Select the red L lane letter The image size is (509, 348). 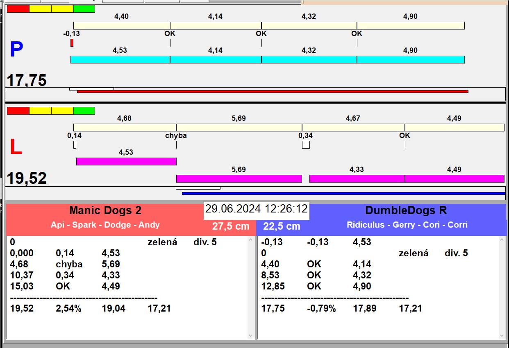pos(16,147)
